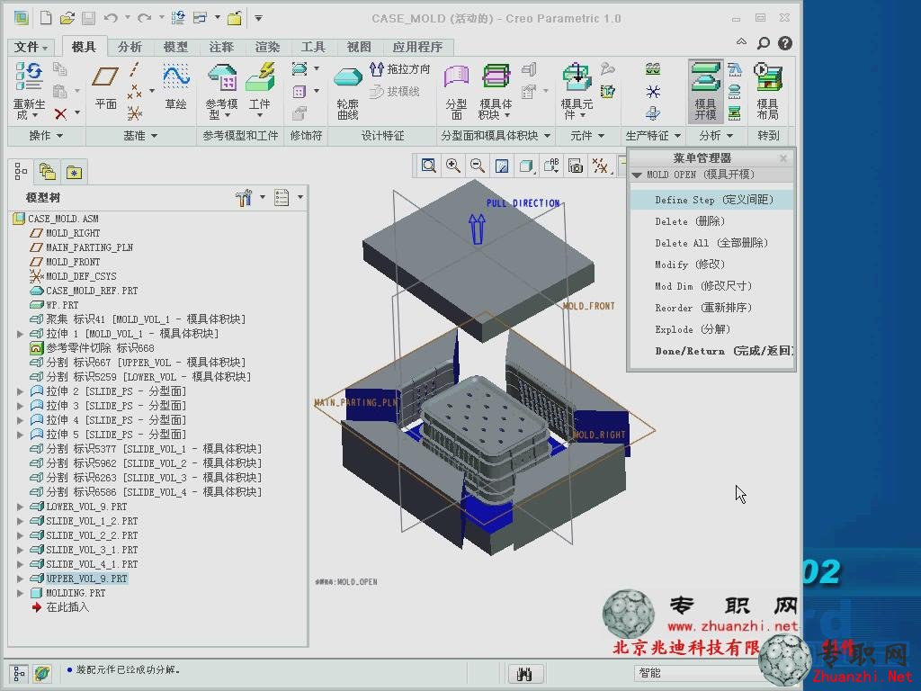Screen dimensions: 921x691
Task: Open the 应用程序 ribbon tab
Action: (417, 47)
